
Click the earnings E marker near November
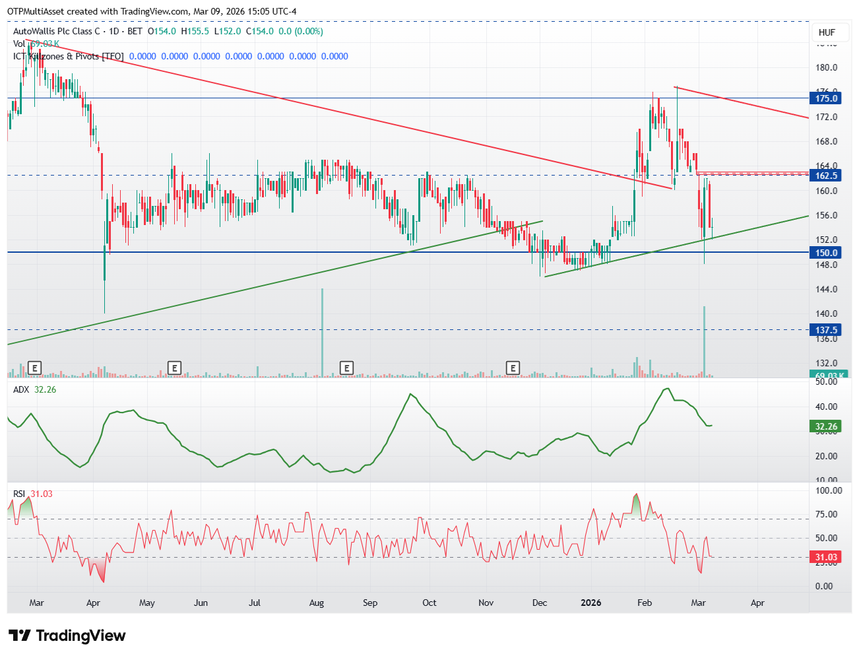coord(513,368)
